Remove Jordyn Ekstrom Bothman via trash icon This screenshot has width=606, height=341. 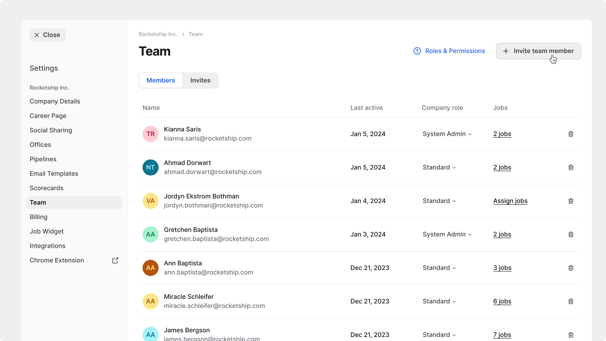[570, 201]
